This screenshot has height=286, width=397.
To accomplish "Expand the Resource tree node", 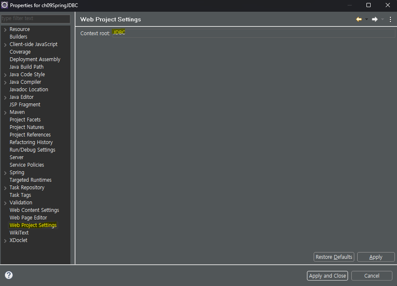I will [5, 30].
